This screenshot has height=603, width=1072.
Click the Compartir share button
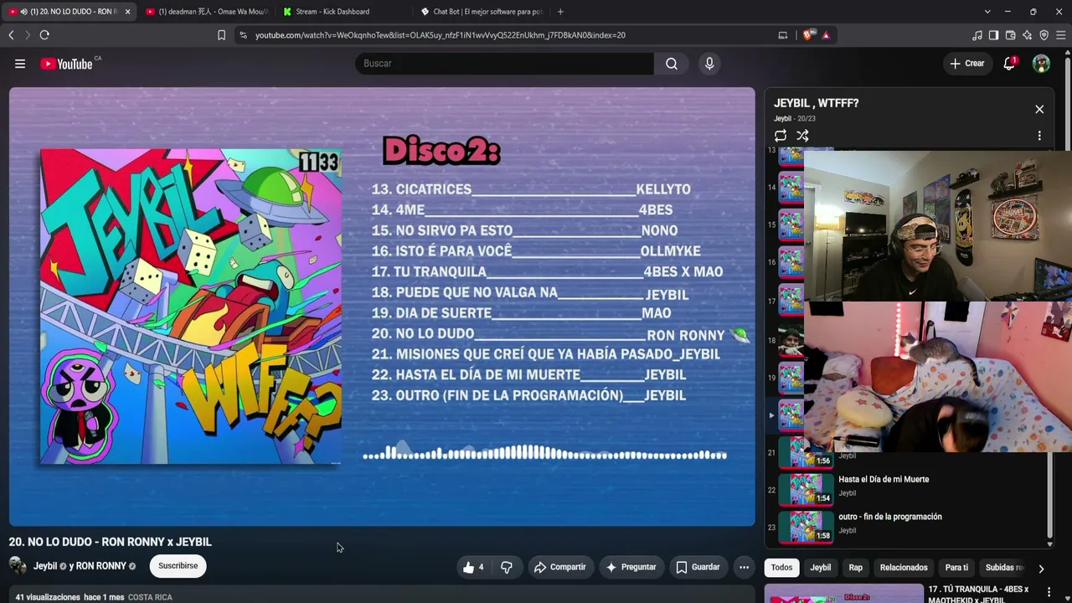(x=559, y=567)
